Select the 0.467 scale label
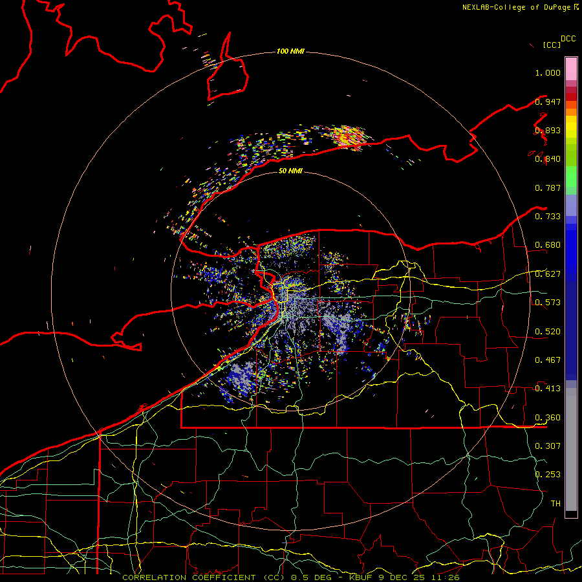The width and height of the screenshot is (582, 582). tap(548, 360)
